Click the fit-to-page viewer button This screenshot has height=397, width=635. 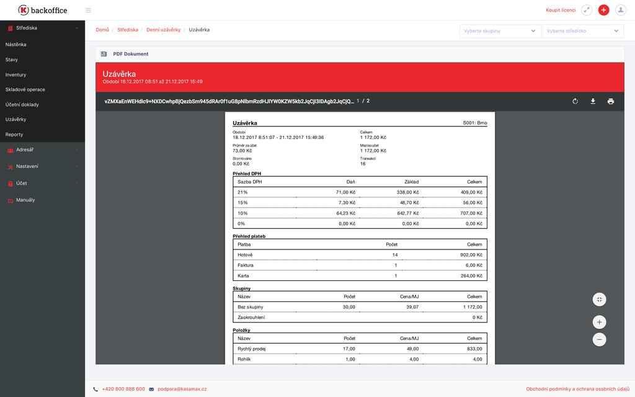click(600, 300)
